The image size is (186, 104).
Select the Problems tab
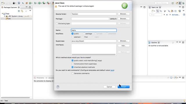coord(39,78)
